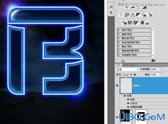Expand the "通道混和器"预设 presets
Screen dimensions: 168x124
pos(119,51)
